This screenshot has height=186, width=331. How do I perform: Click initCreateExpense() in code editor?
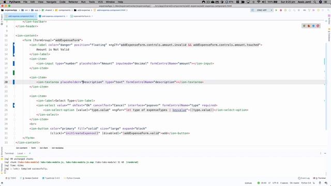pos(82,133)
